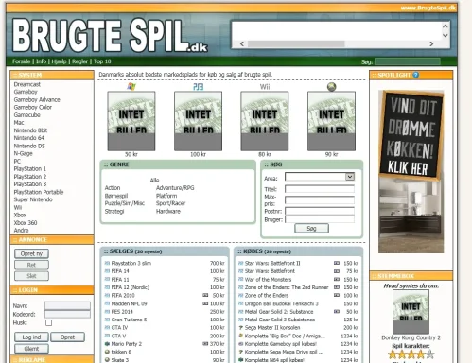Click the picture icon next to Zone of the Enders
472x363 pixels.
(x=337, y=295)
